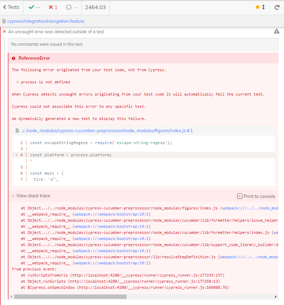Viewport: 284px width, 305px height.
Task: Click the orange status dot
Action: (258, 7)
